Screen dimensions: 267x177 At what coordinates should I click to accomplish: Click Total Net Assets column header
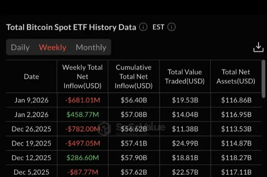click(x=236, y=77)
